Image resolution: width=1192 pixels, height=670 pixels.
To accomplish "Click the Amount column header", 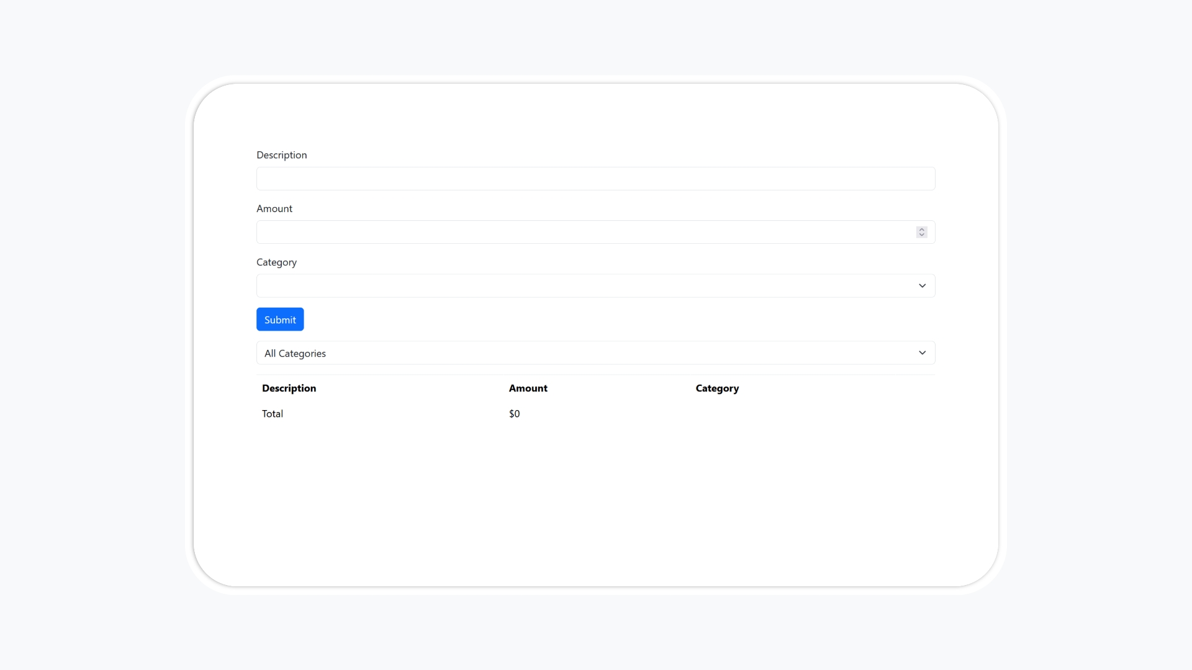I will pyautogui.click(x=528, y=388).
